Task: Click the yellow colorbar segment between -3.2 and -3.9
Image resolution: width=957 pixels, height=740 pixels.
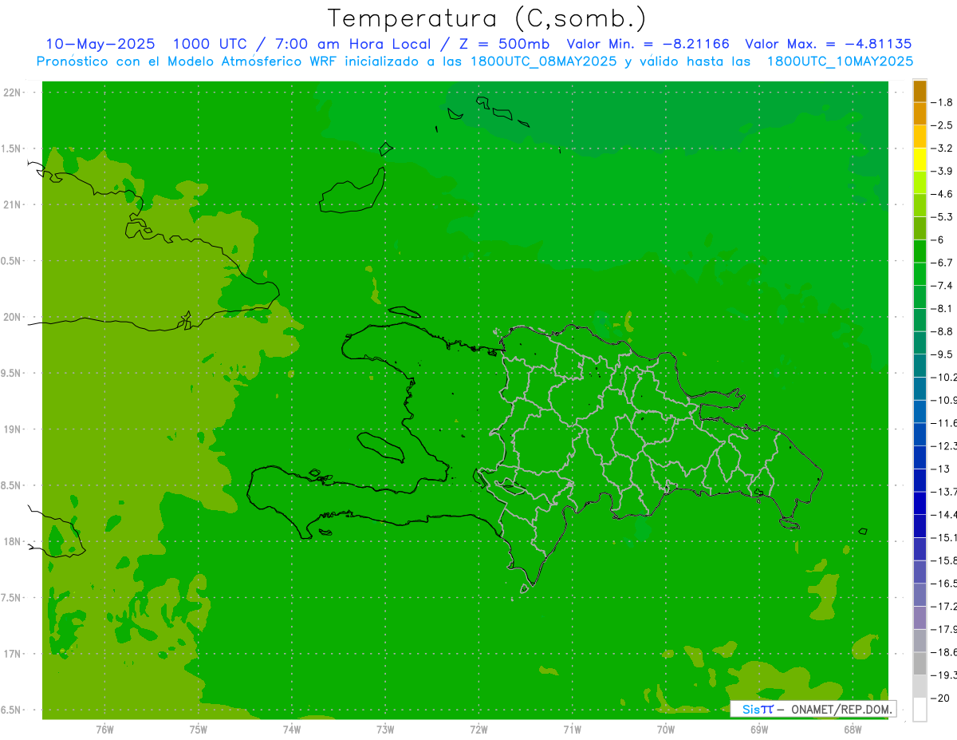Action: pyautogui.click(x=920, y=160)
